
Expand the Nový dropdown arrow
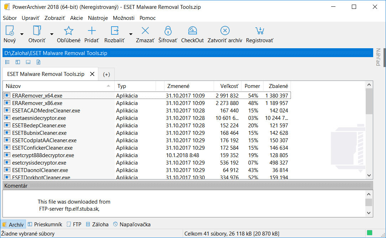click(22, 34)
